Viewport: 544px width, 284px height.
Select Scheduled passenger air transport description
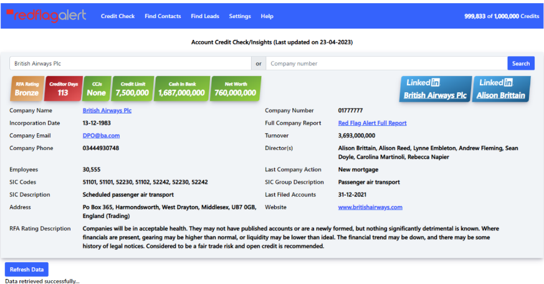(x=128, y=194)
